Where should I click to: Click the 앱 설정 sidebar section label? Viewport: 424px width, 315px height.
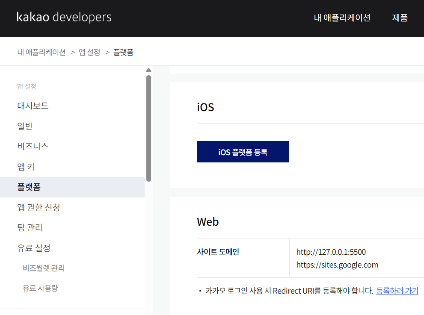27,86
